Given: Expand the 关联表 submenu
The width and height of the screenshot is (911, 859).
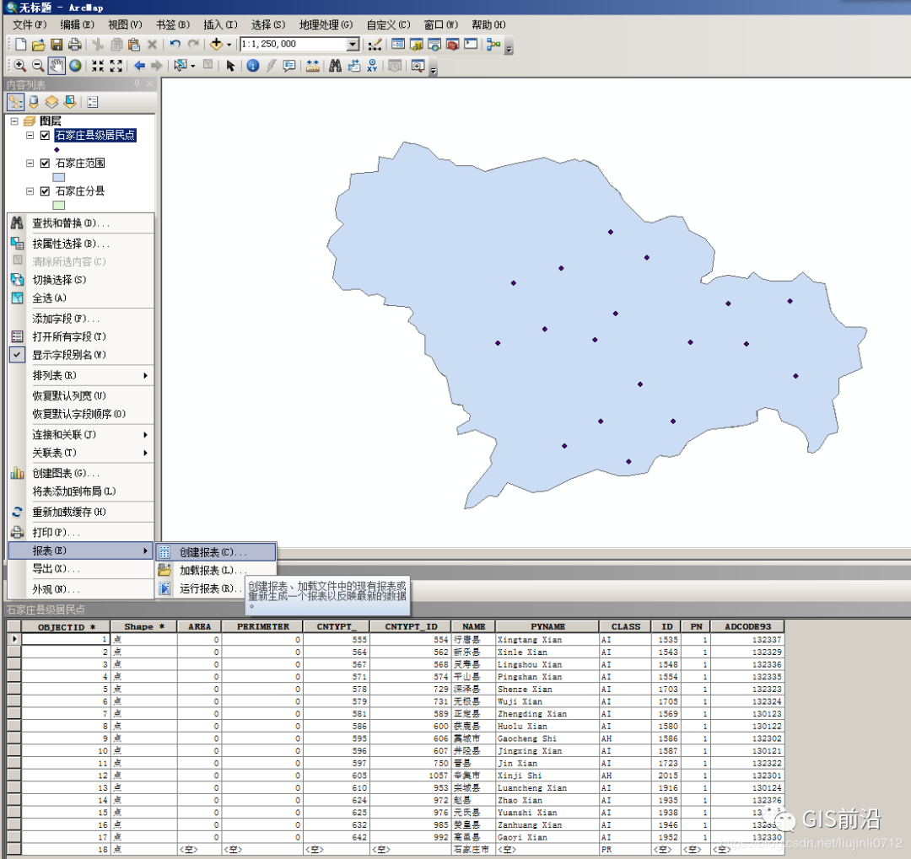Looking at the screenshot, I should pyautogui.click(x=145, y=453).
